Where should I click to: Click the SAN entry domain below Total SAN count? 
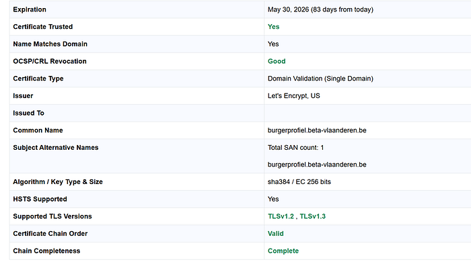(317, 165)
